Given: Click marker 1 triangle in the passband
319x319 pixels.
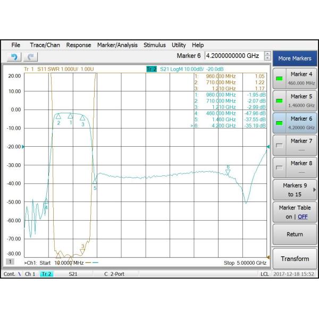Looking at the screenshot, I should coord(71,116).
